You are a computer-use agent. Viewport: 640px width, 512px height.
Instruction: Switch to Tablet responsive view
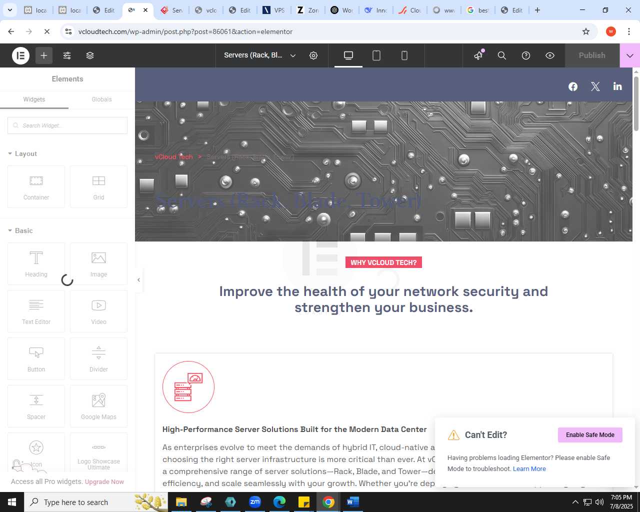coord(376,55)
